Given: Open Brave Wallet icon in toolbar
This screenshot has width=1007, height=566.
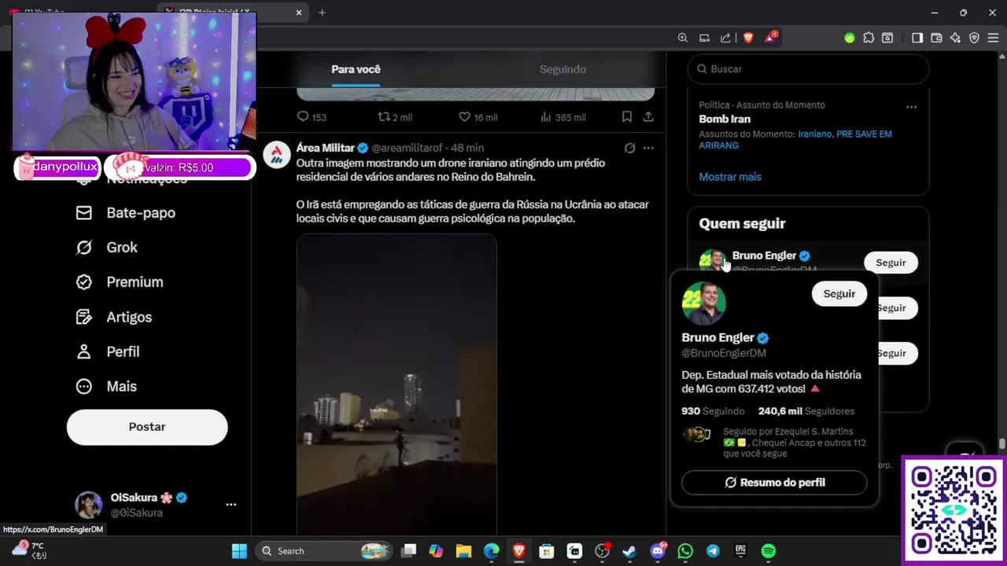Looking at the screenshot, I should tap(936, 38).
